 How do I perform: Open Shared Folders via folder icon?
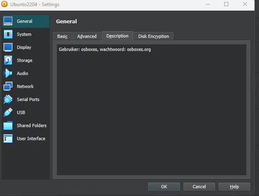point(8,125)
